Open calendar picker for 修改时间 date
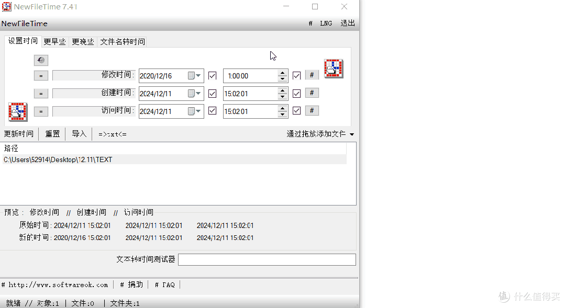The width and height of the screenshot is (565, 308). [195, 75]
